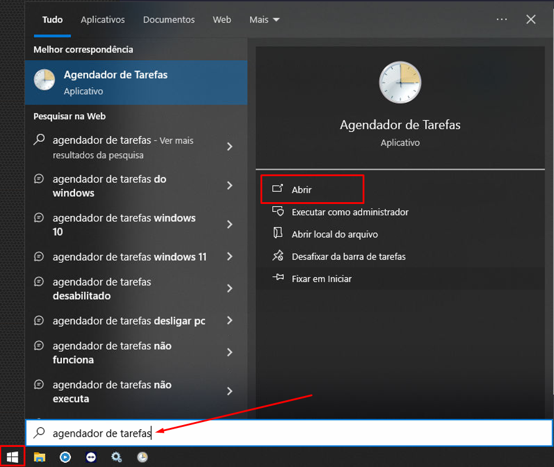Expand arrow for 'agendador de tarefas não executa'
This screenshot has height=467, width=554.
click(x=230, y=391)
